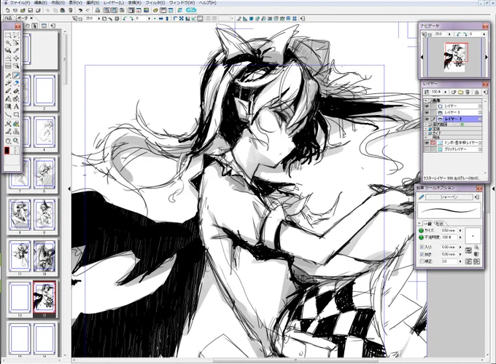Image resolution: width=496 pixels, height=364 pixels.
Task: Select the line drawing tool
Action: [8, 114]
